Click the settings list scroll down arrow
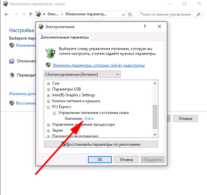 tap(155, 135)
